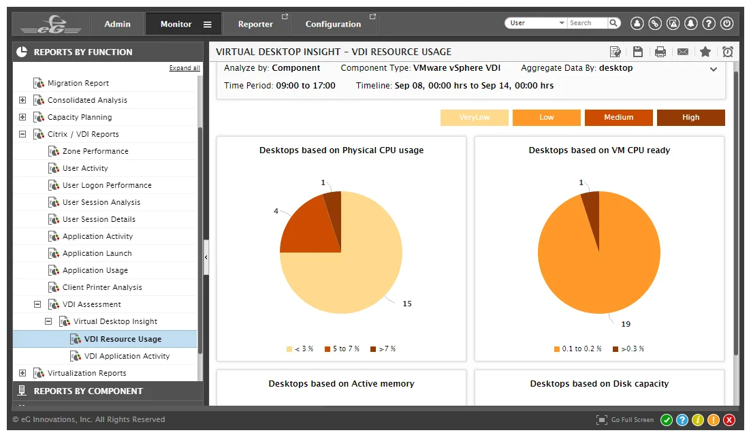Click the yellow info status icon
Viewport: 751px width, 437px height.
(698, 420)
